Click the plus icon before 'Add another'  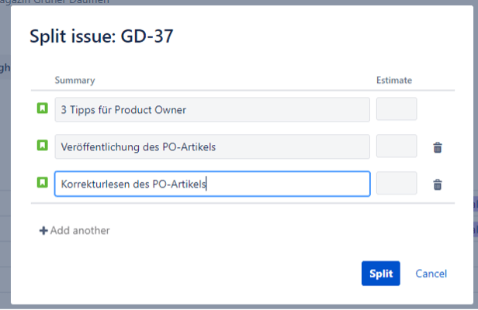[x=43, y=230]
